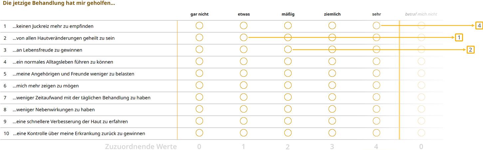Pick 'etwas' for weniger Nebenwirkungen
This screenshot has height=150, width=483.
click(244, 109)
